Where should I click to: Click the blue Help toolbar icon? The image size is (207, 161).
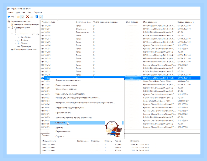point(37,17)
